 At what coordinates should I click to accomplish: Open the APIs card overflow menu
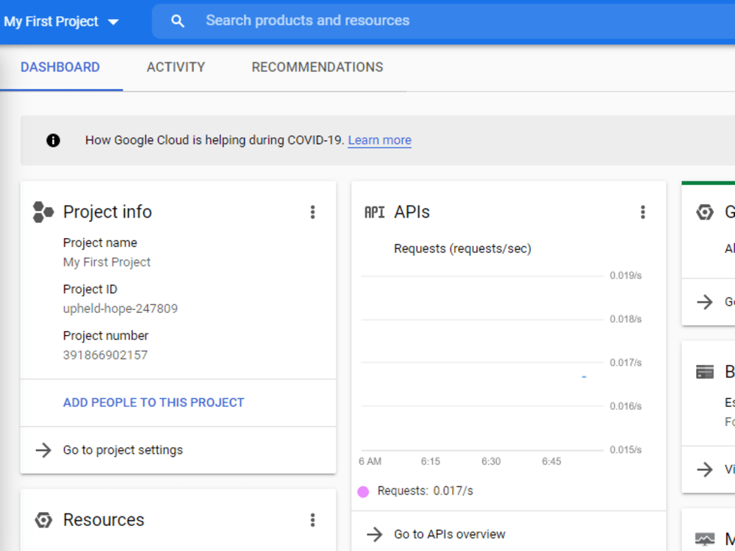point(643,212)
